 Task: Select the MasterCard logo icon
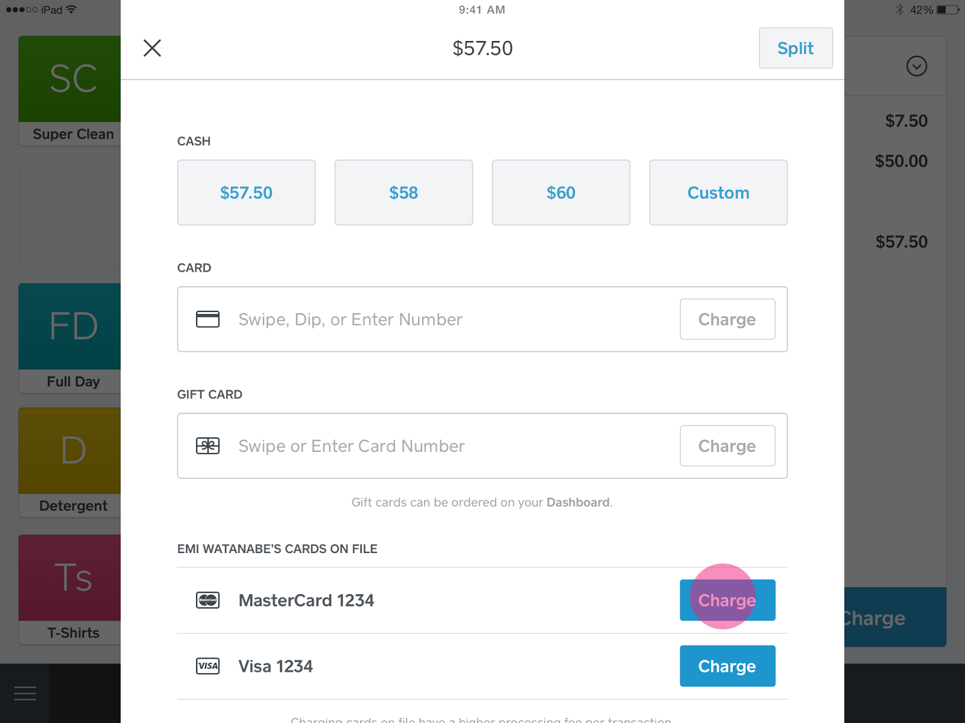(x=207, y=600)
